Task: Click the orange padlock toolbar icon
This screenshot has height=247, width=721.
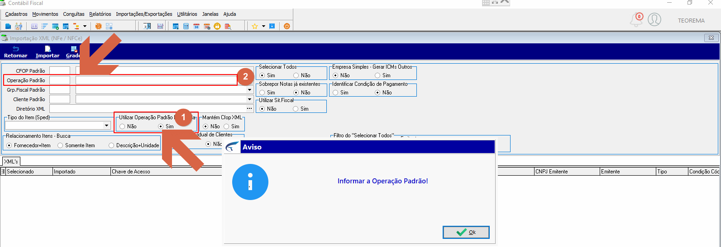Action: pyautogui.click(x=217, y=26)
